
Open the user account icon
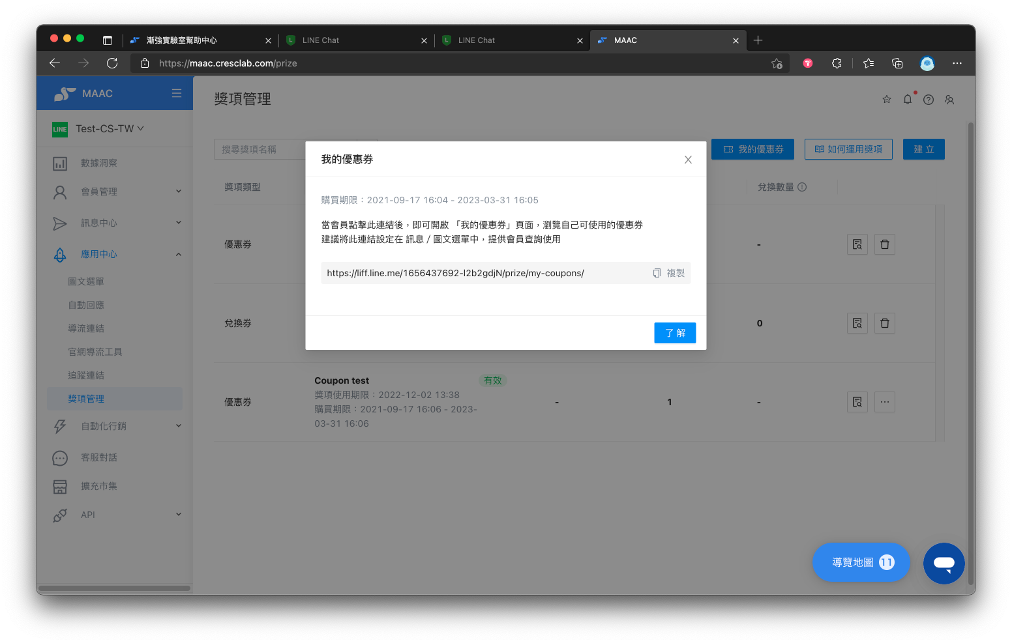tap(949, 100)
